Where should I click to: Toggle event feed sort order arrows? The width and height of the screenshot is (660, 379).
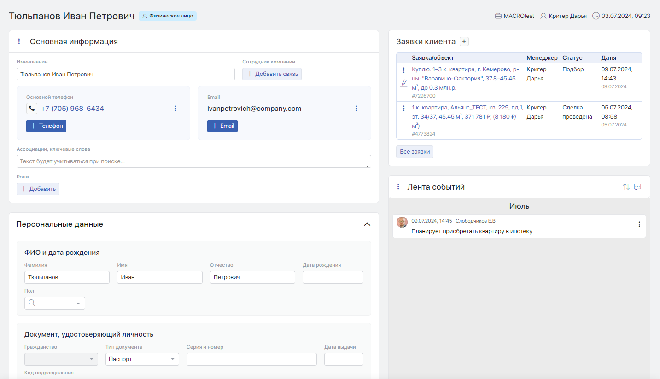click(626, 187)
